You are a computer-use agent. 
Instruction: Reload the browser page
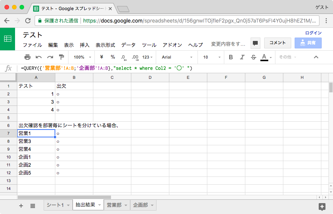28,21
